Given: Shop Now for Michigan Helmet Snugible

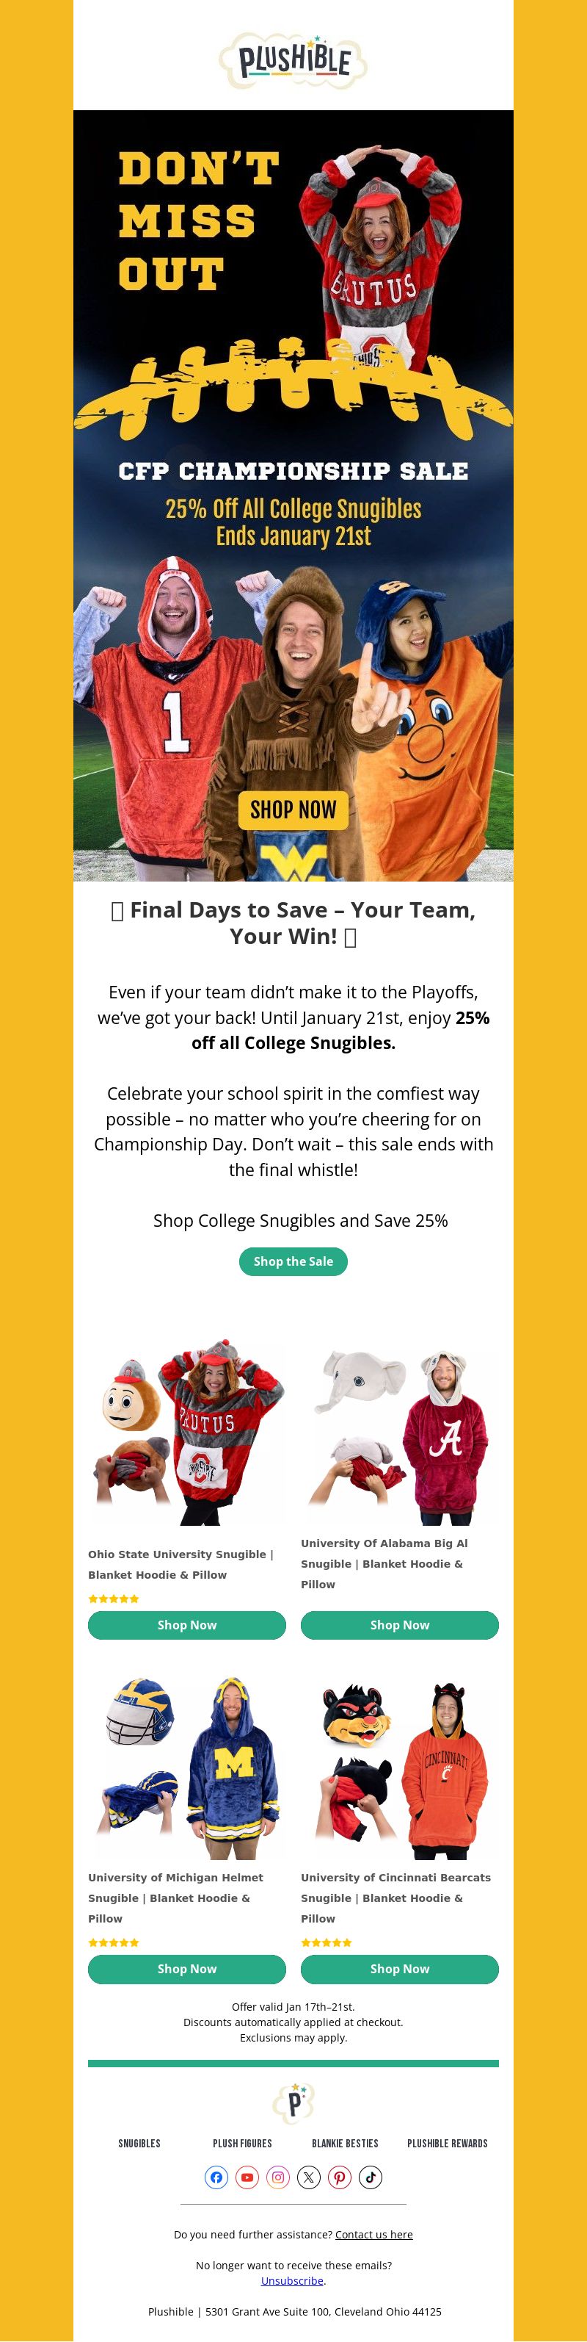Looking at the screenshot, I should pos(187,1968).
